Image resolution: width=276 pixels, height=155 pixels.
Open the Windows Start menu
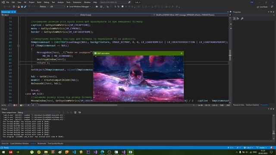3,152
